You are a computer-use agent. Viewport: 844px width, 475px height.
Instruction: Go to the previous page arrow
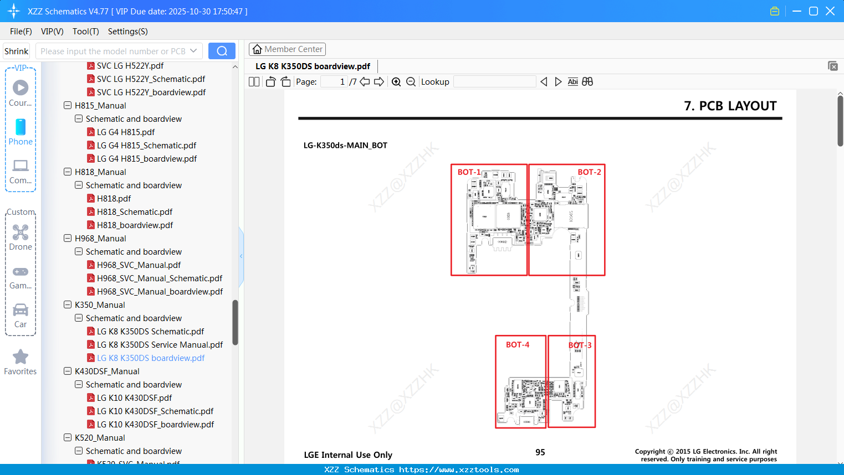[365, 82]
